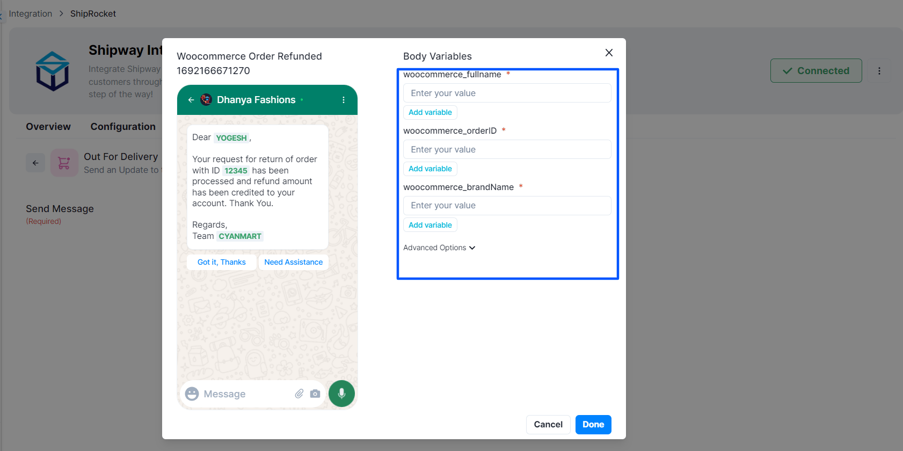
Task: Switch to the Overview tab
Action: 48,127
